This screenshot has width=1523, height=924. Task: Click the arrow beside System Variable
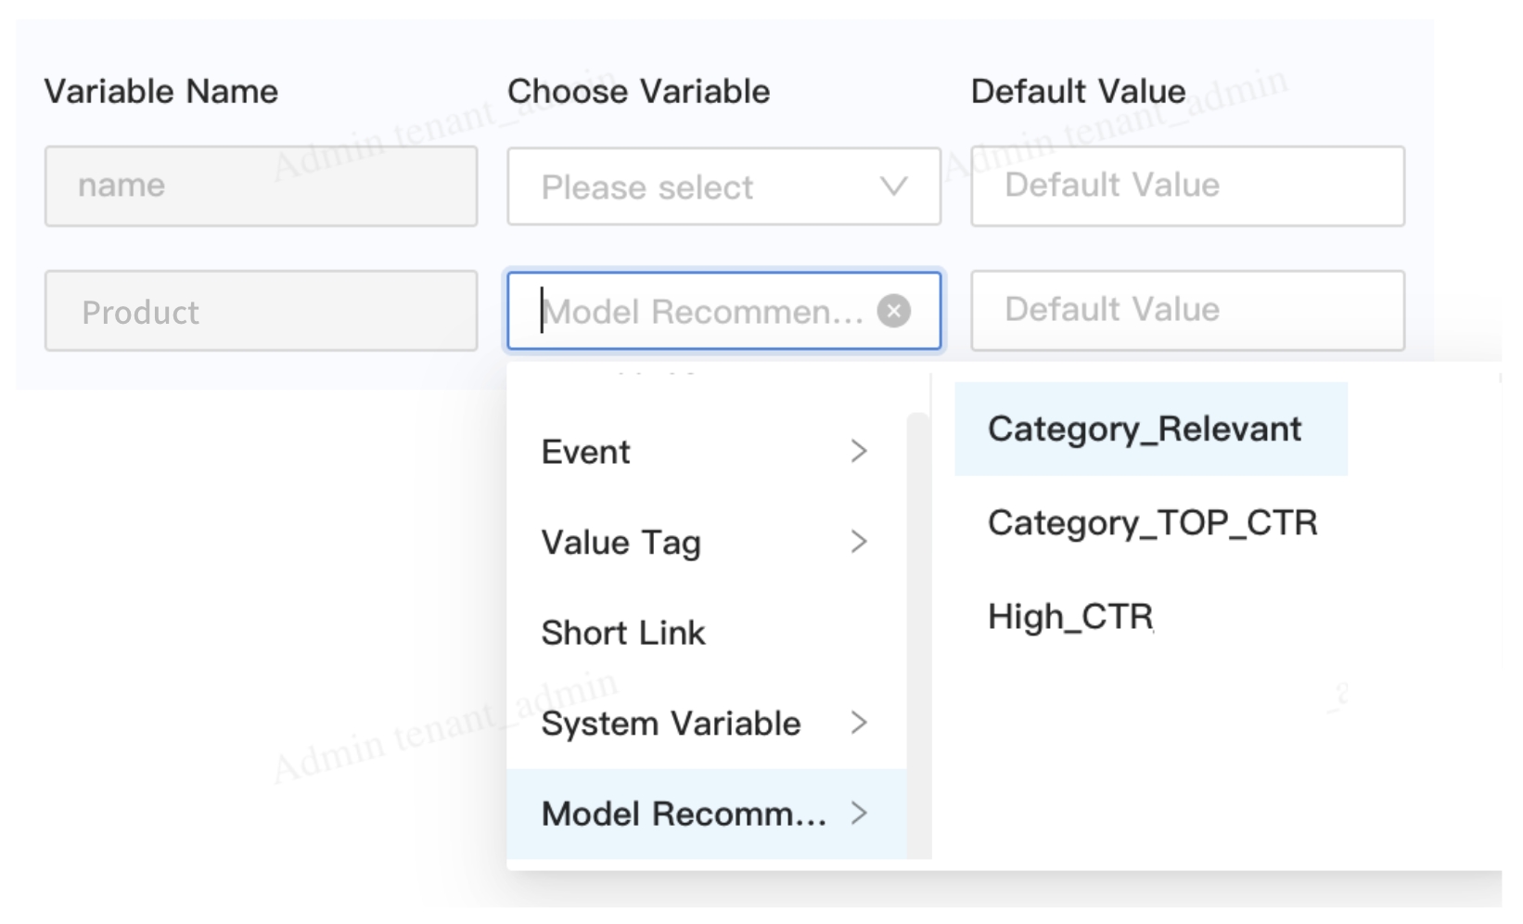click(859, 723)
